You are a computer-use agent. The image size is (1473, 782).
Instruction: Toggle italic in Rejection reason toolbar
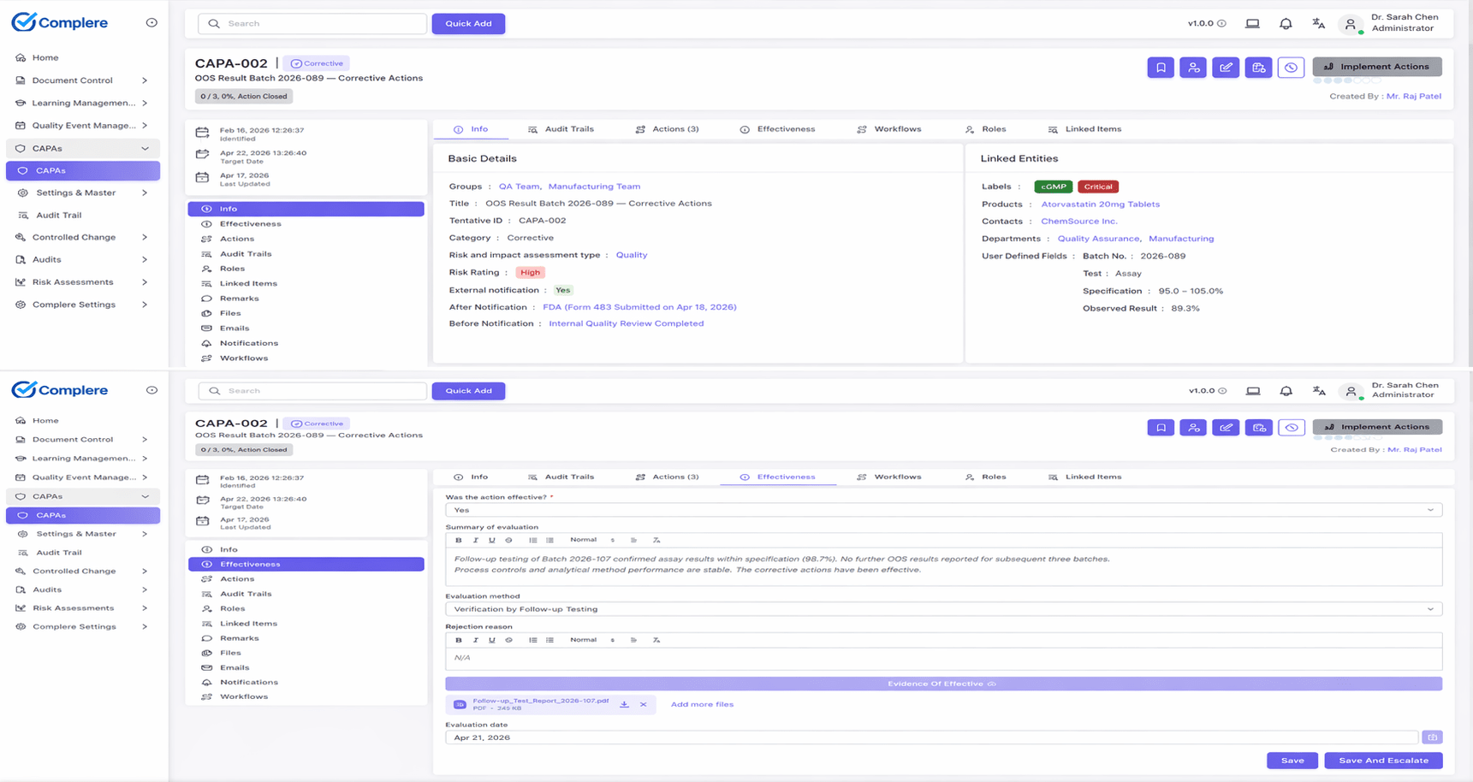pos(475,640)
